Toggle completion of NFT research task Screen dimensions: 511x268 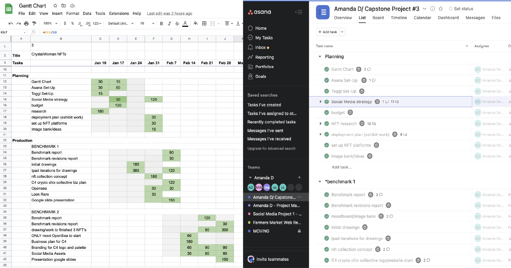point(327,124)
